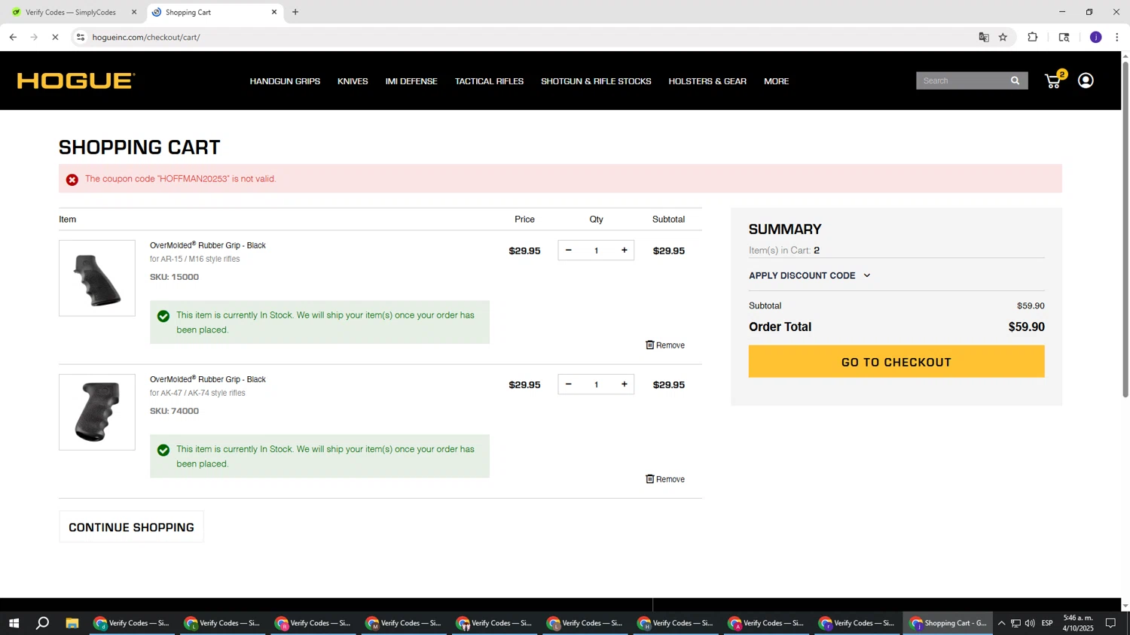The width and height of the screenshot is (1130, 635).
Task: Open Handgun Grips menu
Action: pyautogui.click(x=285, y=81)
